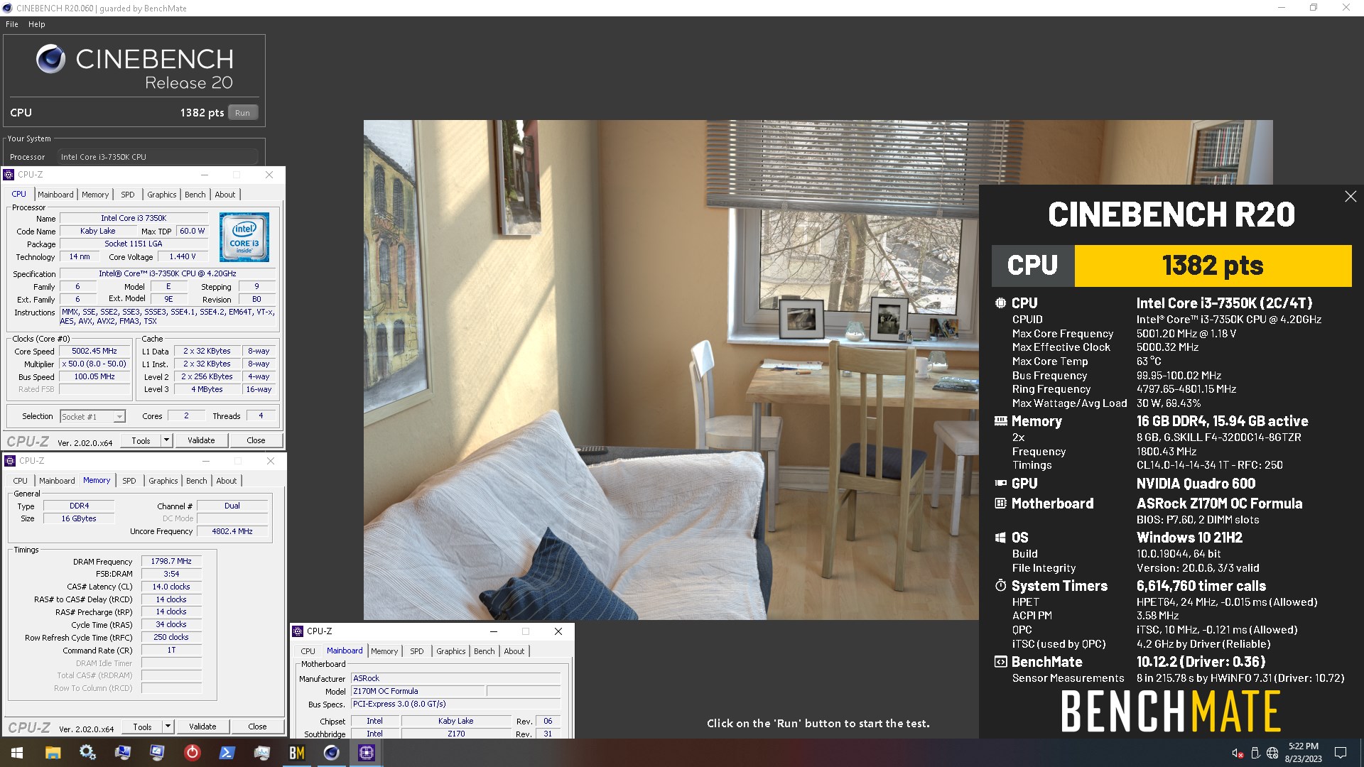
Task: Click the Core Speed 5002.45 MHz value field
Action: [x=94, y=351]
